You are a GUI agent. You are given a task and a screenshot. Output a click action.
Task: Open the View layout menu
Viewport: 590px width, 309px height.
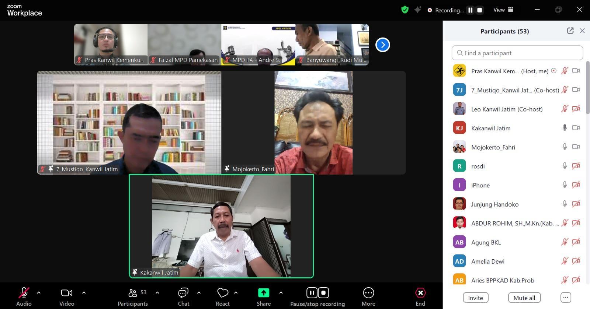tap(503, 10)
